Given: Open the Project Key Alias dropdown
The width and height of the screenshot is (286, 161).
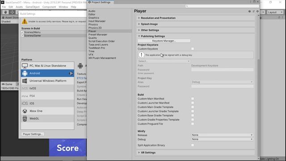Looking at the screenshot, I should (222, 82).
